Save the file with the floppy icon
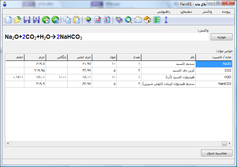 27,20
